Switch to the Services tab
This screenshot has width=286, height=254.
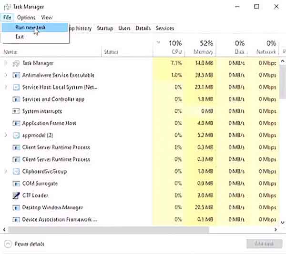tap(165, 29)
